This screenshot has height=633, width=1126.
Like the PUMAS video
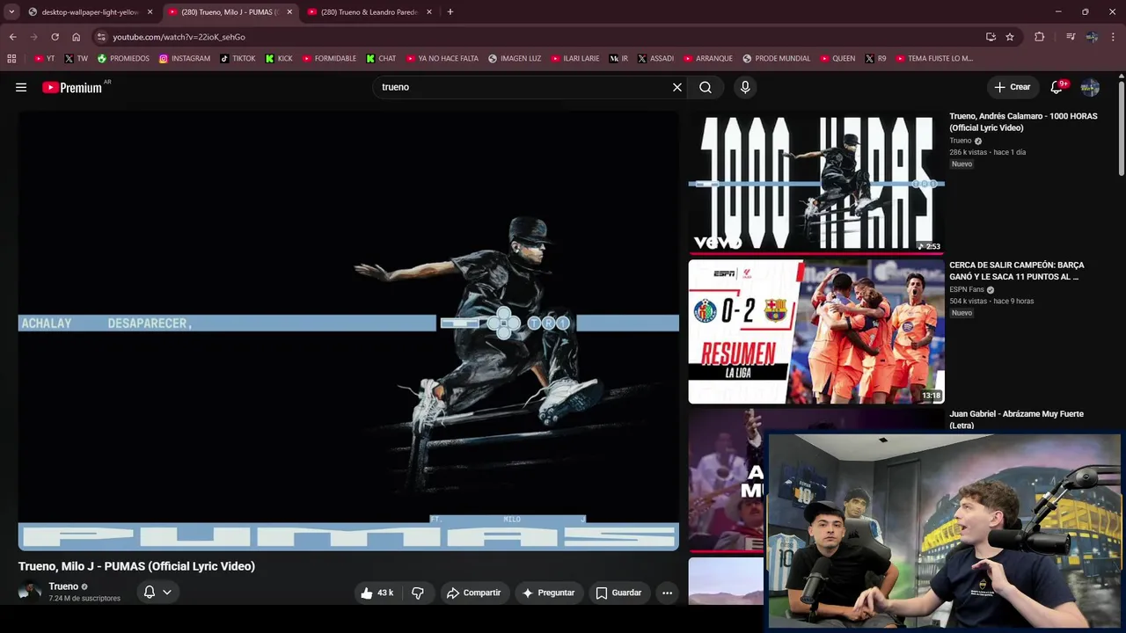click(377, 593)
